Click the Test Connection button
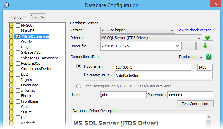This screenshot has height=129, width=223. 195,104
